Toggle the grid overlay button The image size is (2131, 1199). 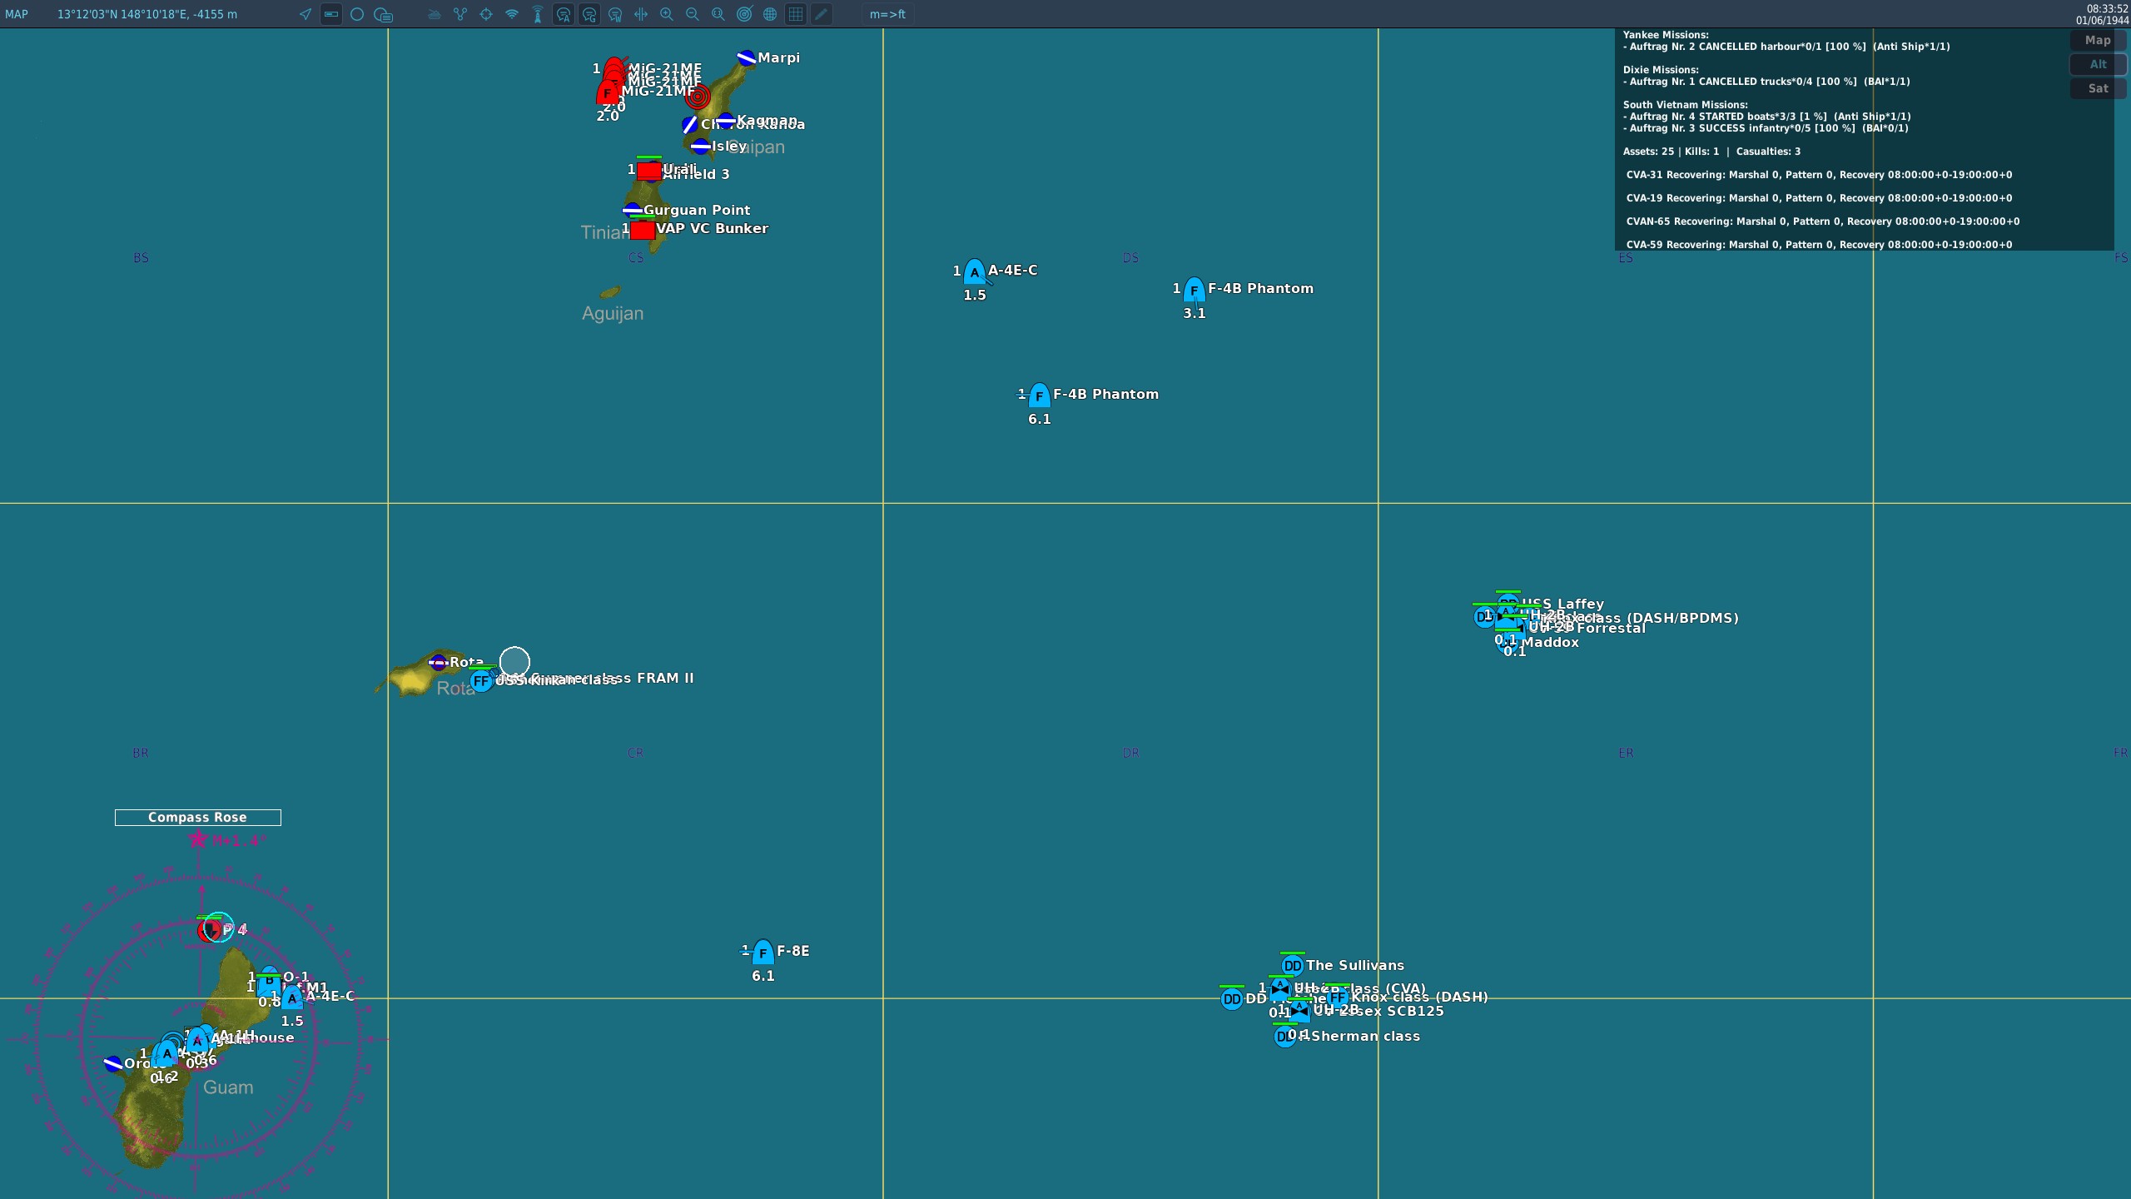(x=796, y=14)
